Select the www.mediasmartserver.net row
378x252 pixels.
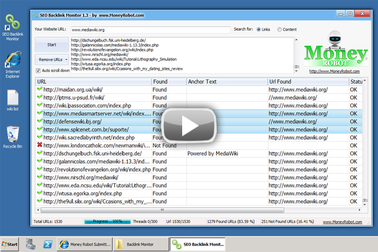tap(199, 113)
